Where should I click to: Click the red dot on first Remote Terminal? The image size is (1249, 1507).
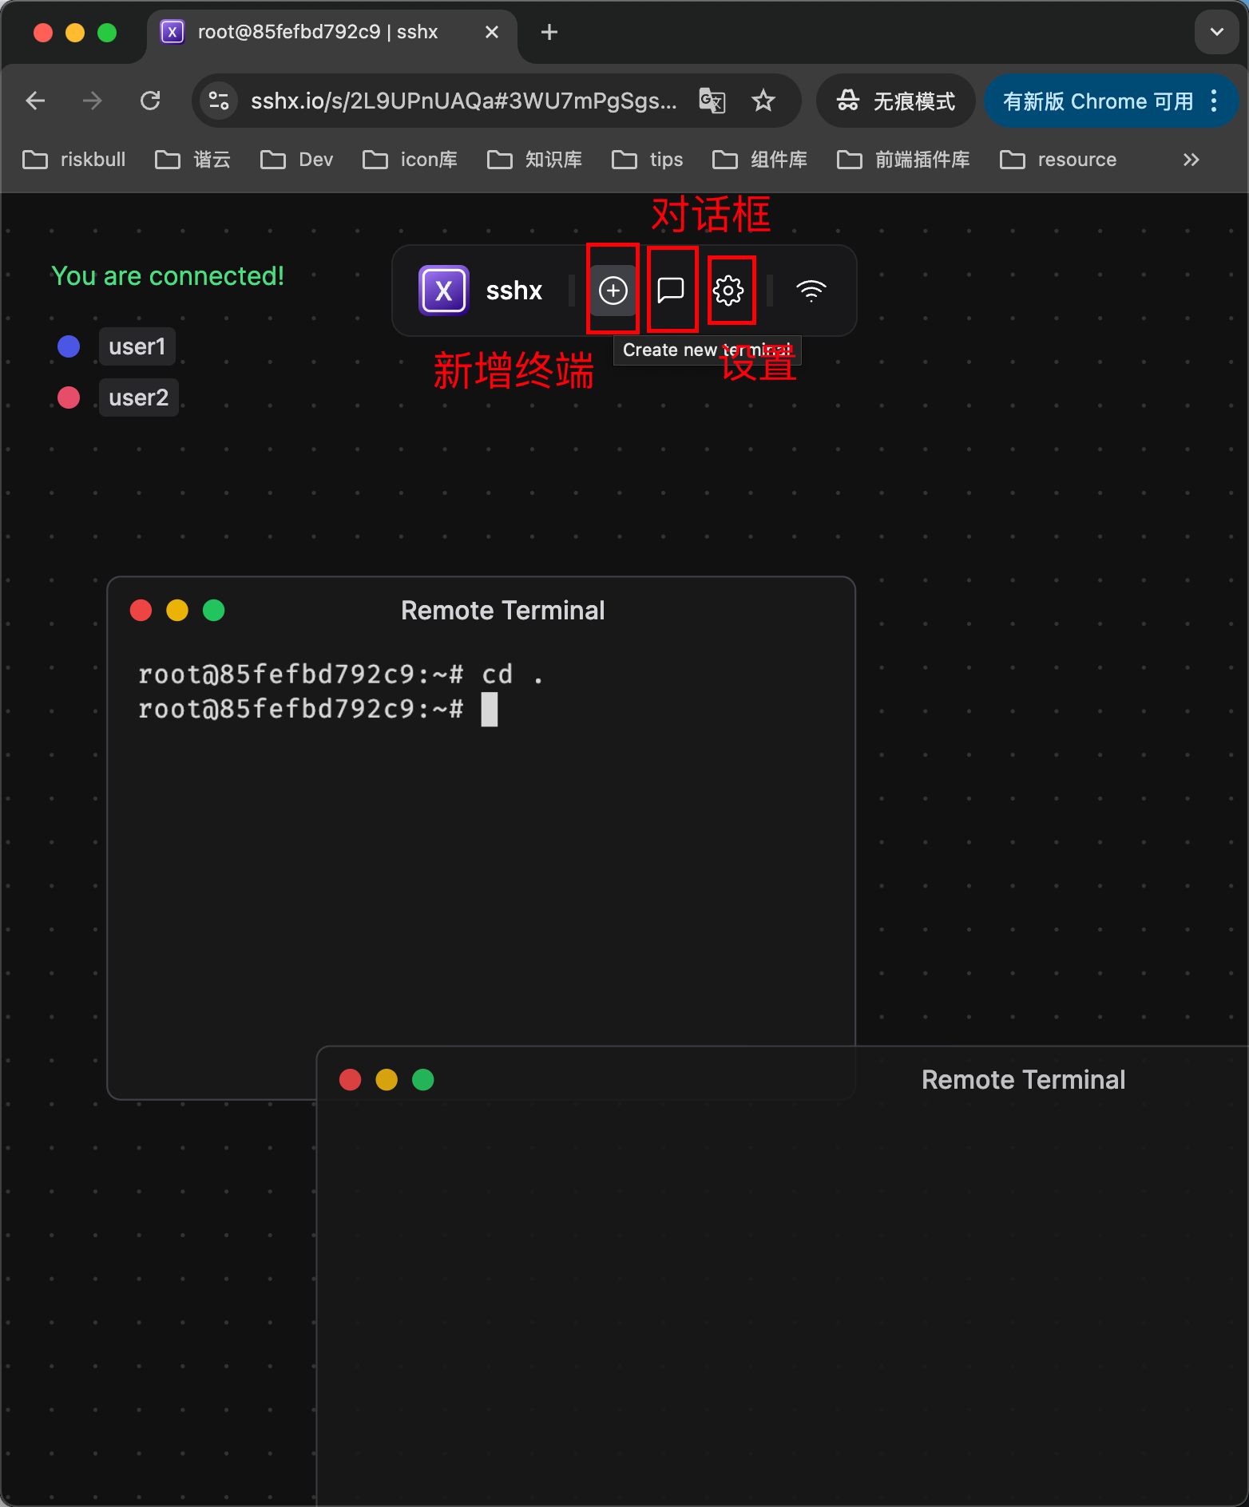[141, 611]
